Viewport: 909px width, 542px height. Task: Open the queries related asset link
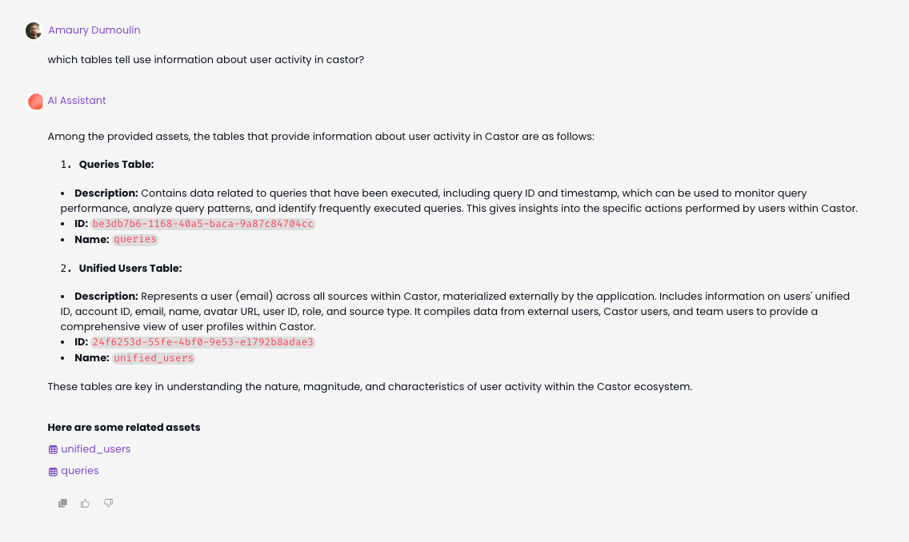click(x=80, y=471)
